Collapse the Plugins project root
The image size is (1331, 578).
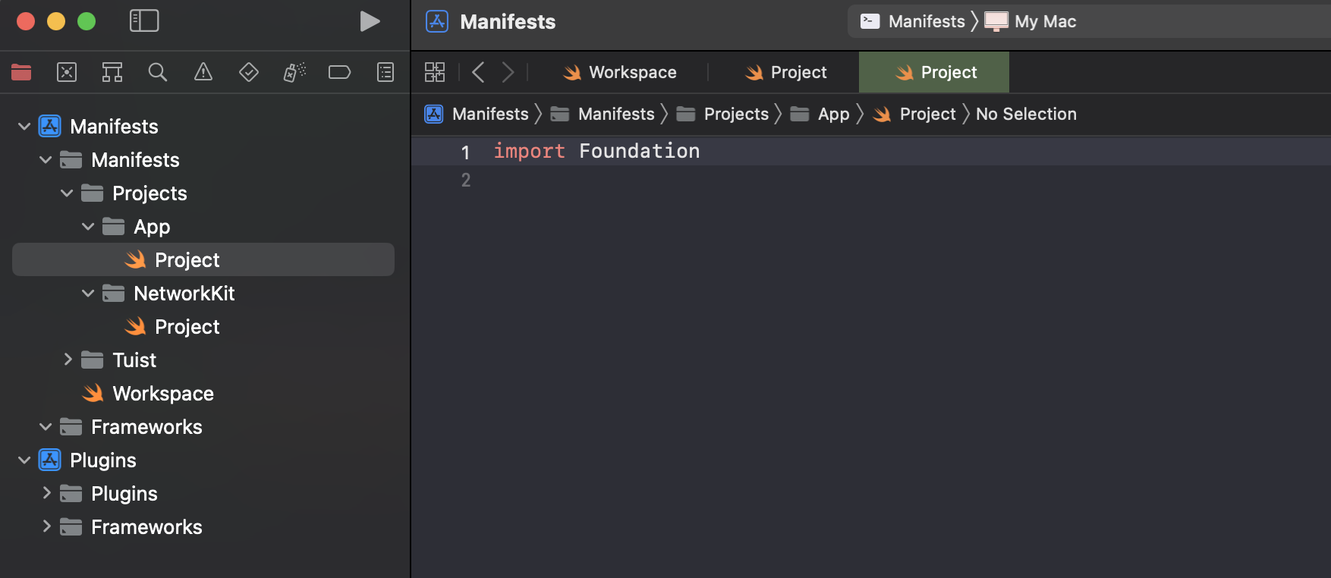click(x=24, y=460)
